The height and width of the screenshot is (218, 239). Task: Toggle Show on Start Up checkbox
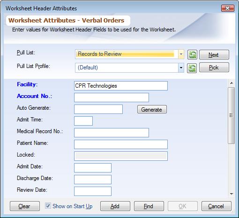click(x=48, y=206)
